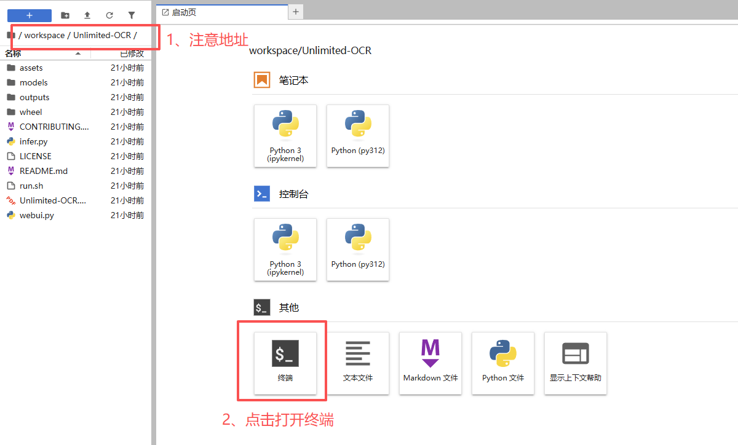
Task: Select the CONTRIBUTING markdown file
Action: 75,127
